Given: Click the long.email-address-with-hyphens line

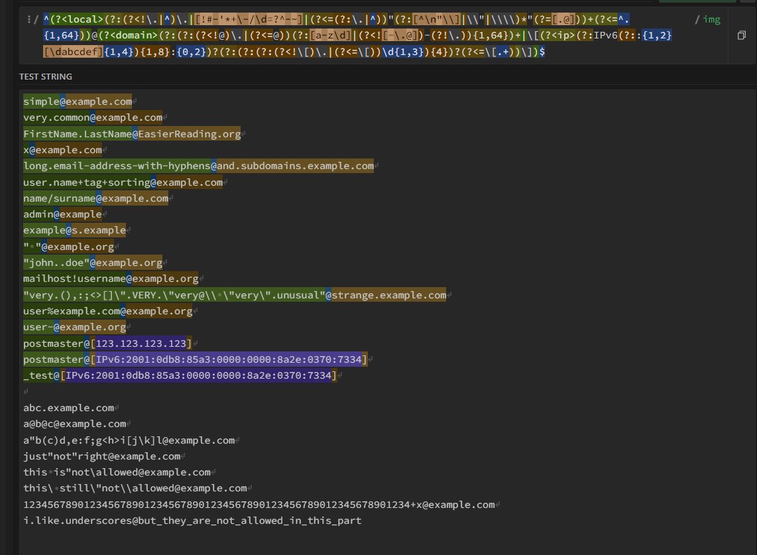Looking at the screenshot, I should point(198,166).
